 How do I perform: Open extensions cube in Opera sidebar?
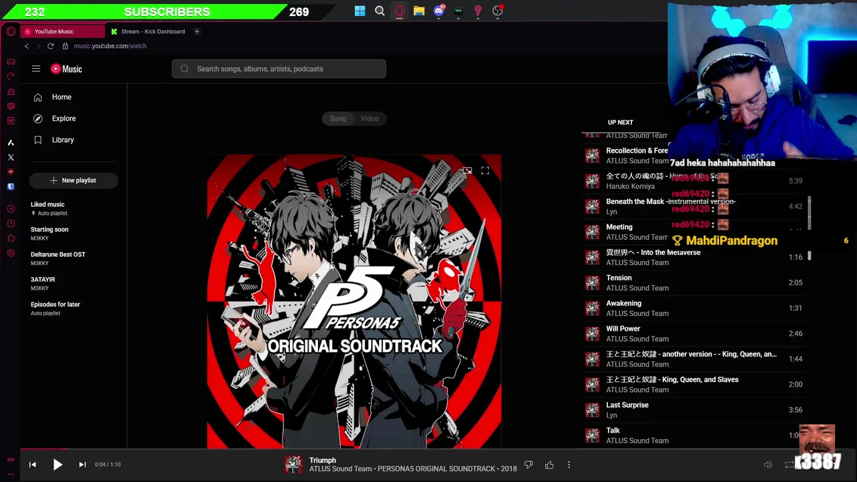point(11,238)
